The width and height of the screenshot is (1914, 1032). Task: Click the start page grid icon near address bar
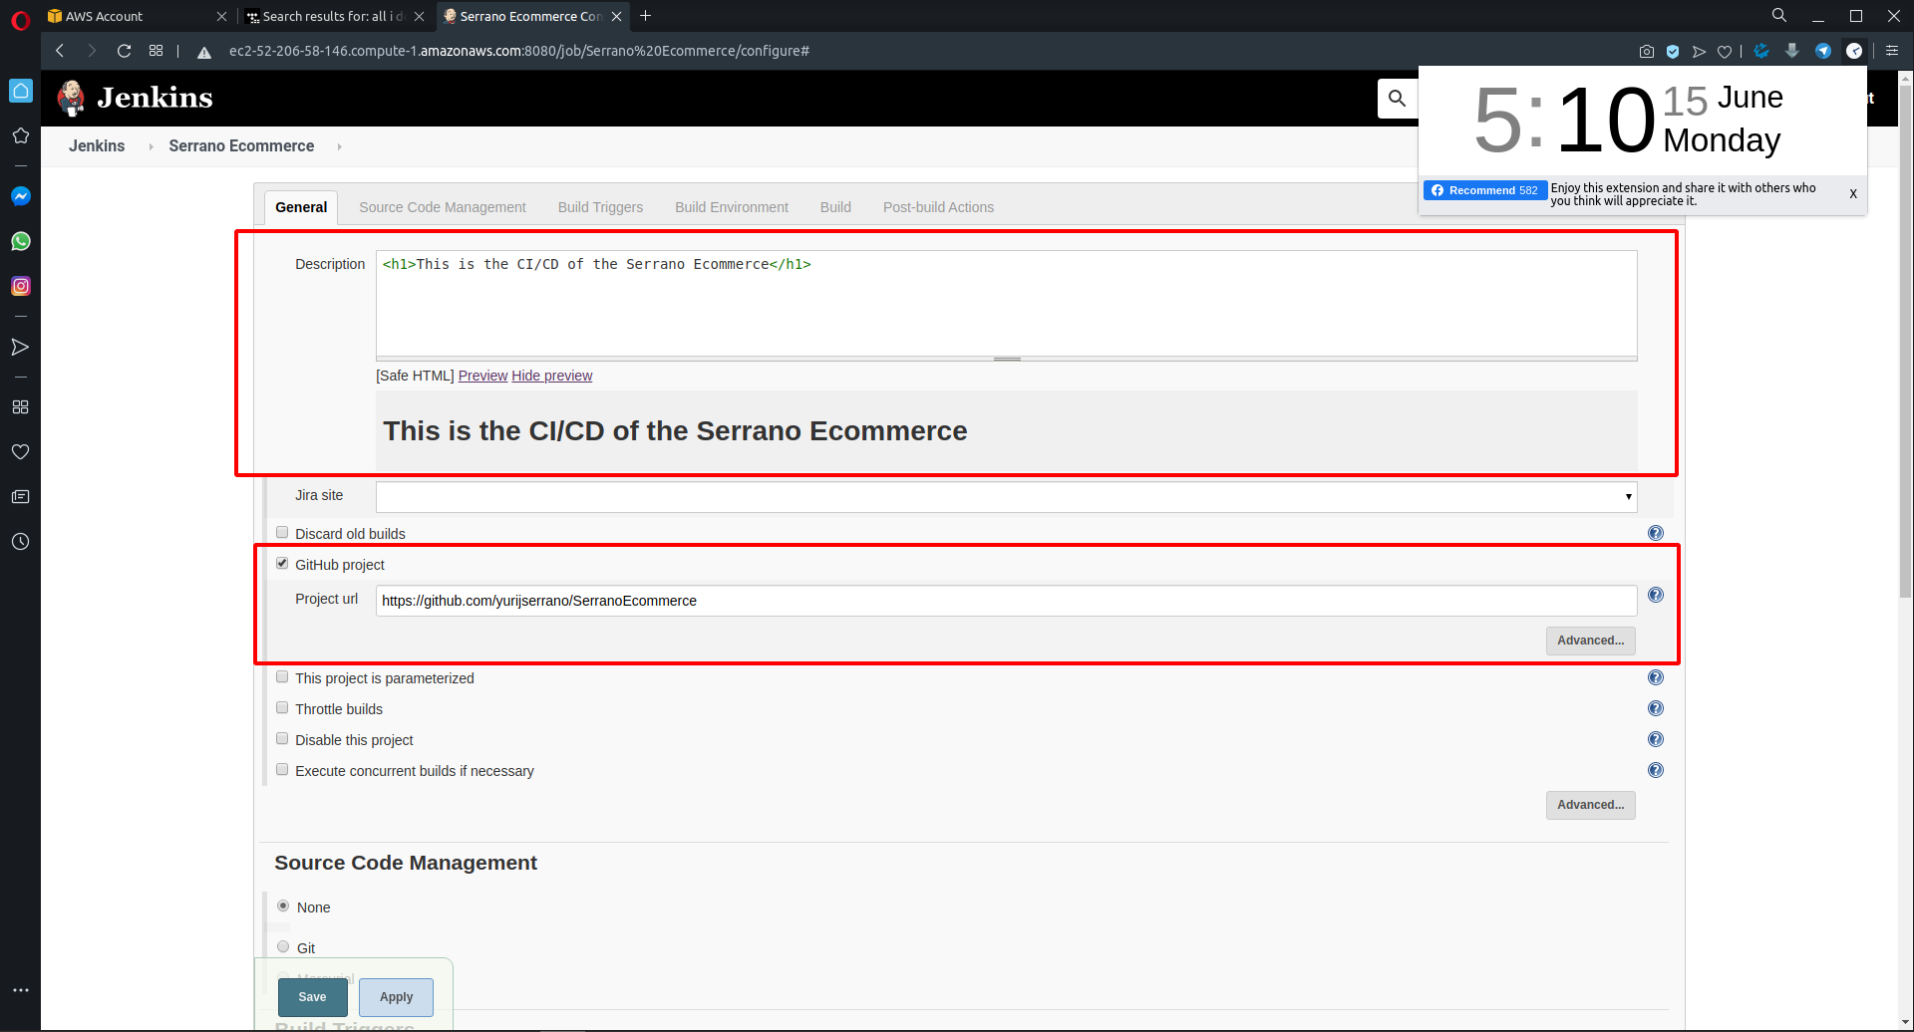tap(156, 51)
